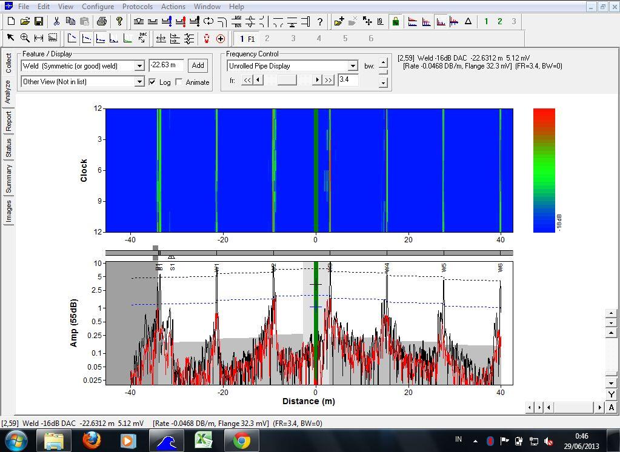Click the Copy icon in toolbar

click(x=70, y=21)
